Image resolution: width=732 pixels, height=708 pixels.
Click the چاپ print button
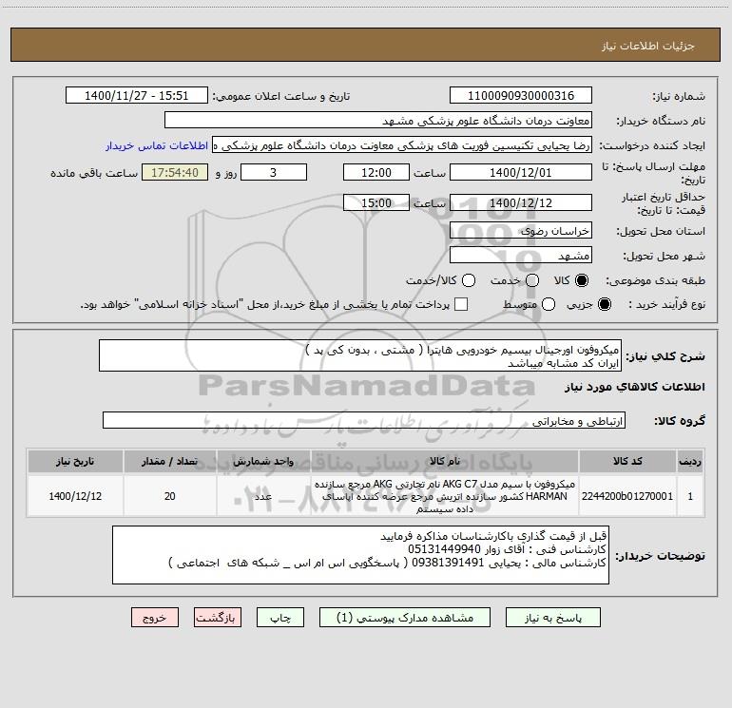pyautogui.click(x=280, y=618)
